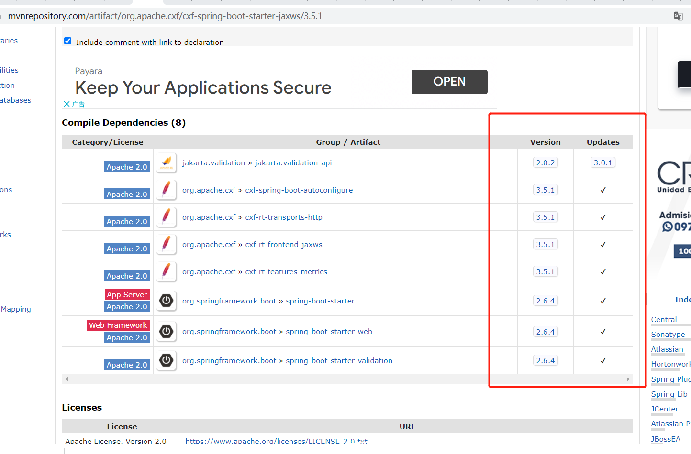
Task: Open jakarta.validation-api artifact link
Action: 293,163
